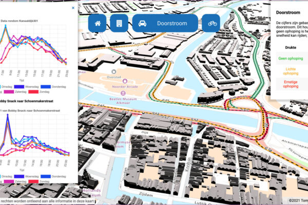
Task: Toggle Zaterdag swatch in Kanaaldijk301 chart legend
Action: 9,92
